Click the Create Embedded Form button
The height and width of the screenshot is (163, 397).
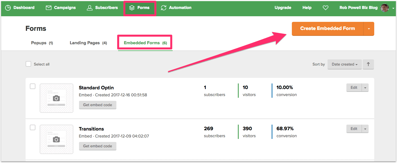tap(328, 29)
